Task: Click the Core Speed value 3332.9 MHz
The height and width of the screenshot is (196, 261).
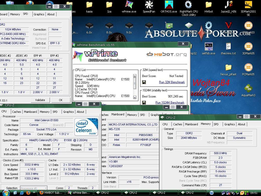Action: tap(32, 165)
